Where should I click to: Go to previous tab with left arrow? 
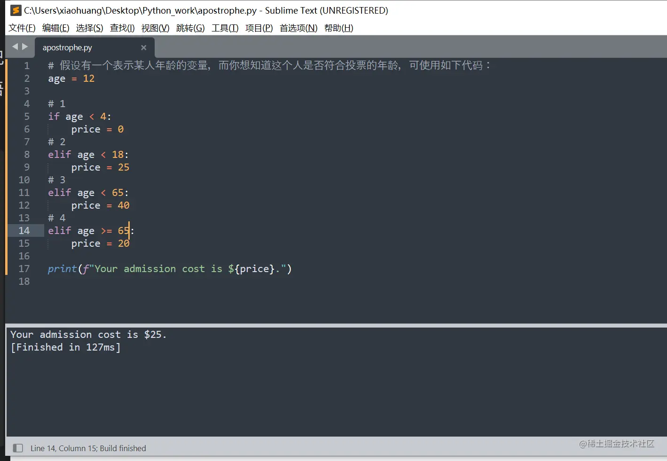(x=15, y=47)
